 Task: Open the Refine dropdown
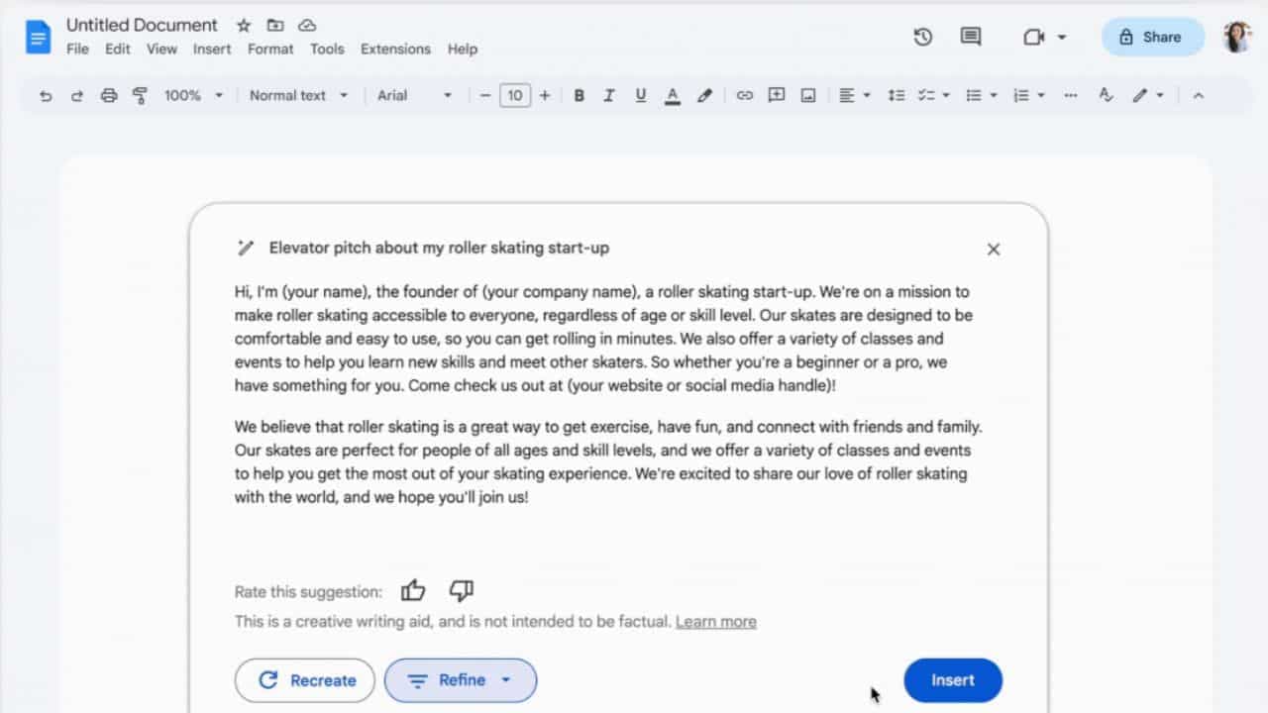tap(460, 680)
